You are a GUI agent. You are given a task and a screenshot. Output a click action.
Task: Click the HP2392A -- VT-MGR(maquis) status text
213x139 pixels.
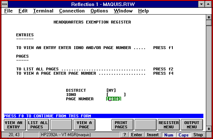coord(66,135)
